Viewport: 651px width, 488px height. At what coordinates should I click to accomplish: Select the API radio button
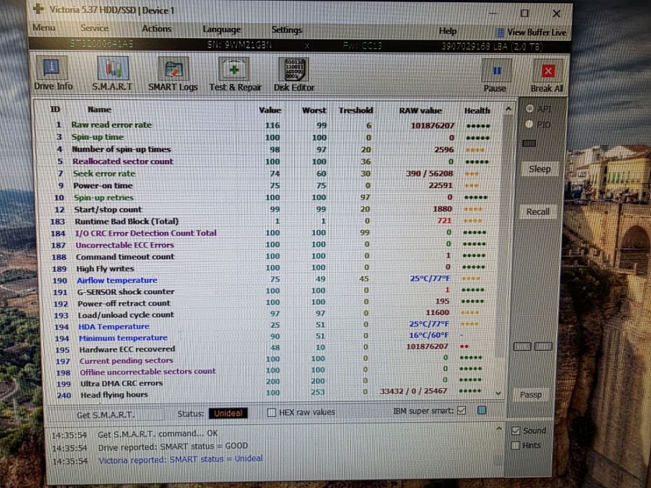(530, 108)
